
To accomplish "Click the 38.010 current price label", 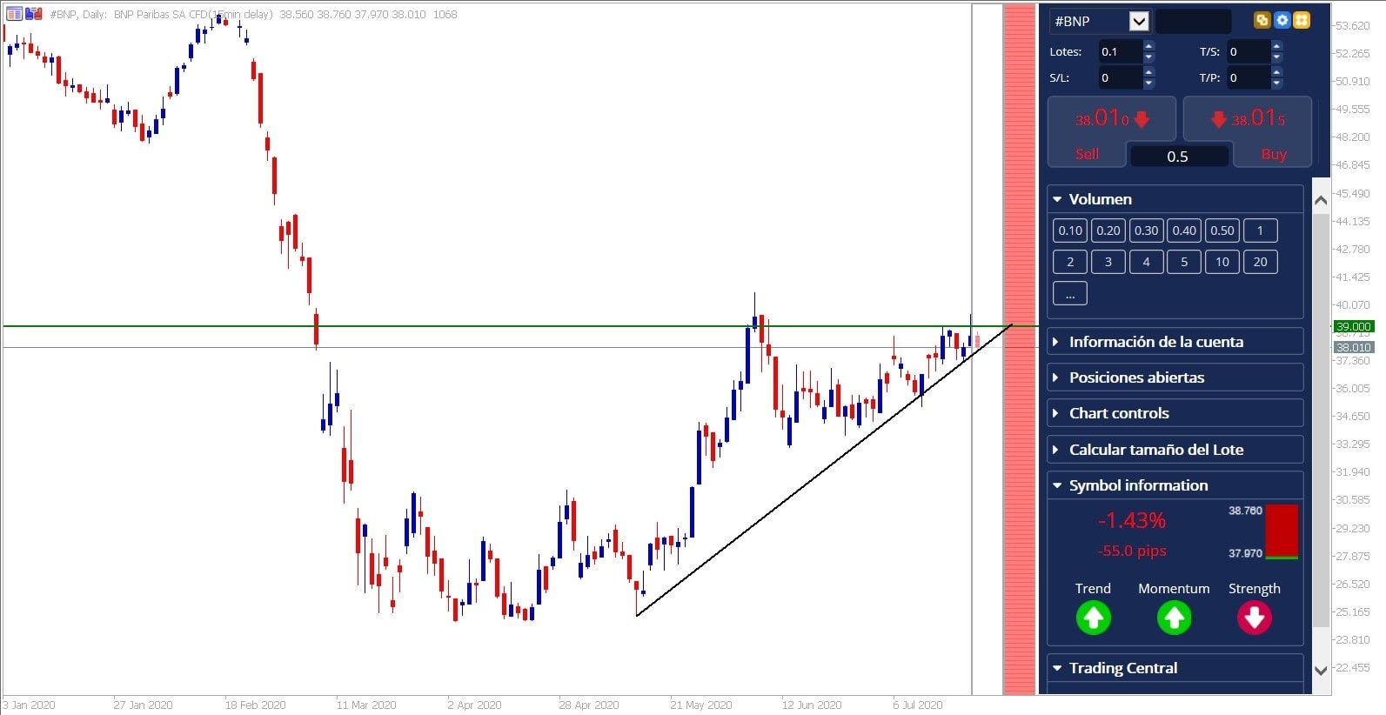I will [1354, 347].
